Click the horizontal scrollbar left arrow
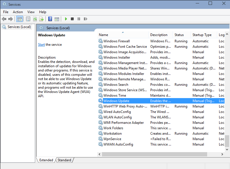 (x=99, y=154)
